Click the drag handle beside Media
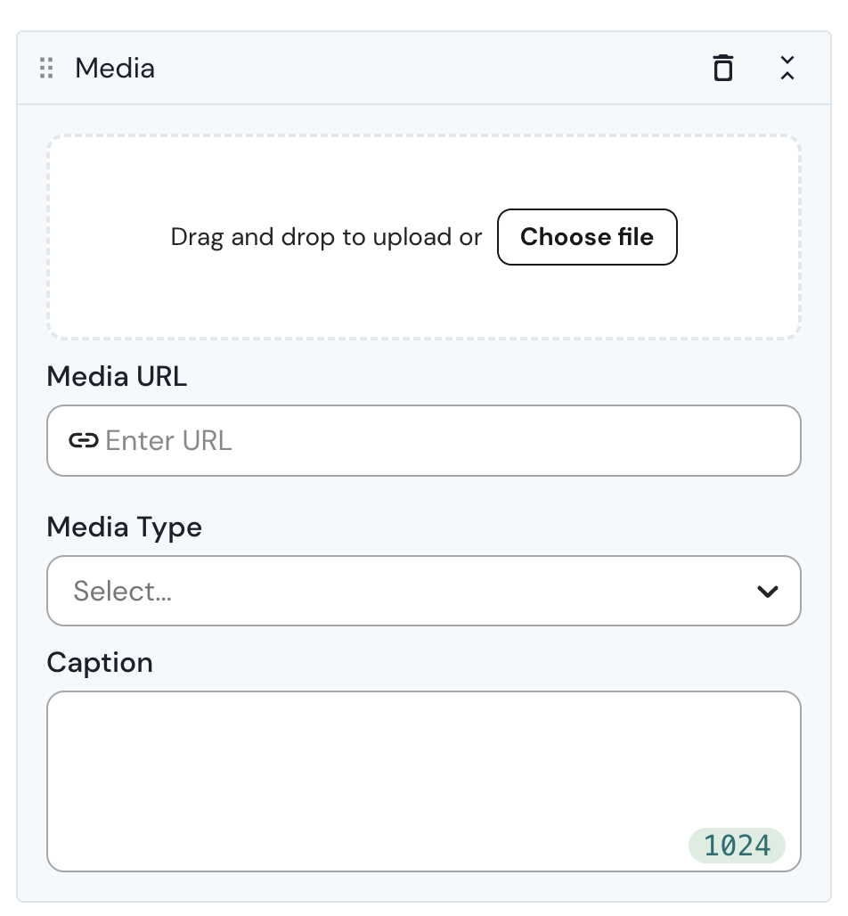 tap(47, 69)
